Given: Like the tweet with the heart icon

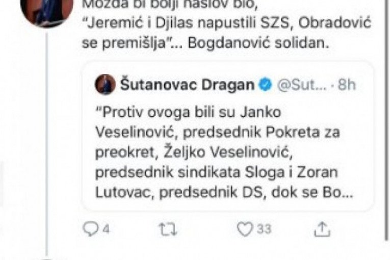Looking at the screenshot, I should point(245,229).
